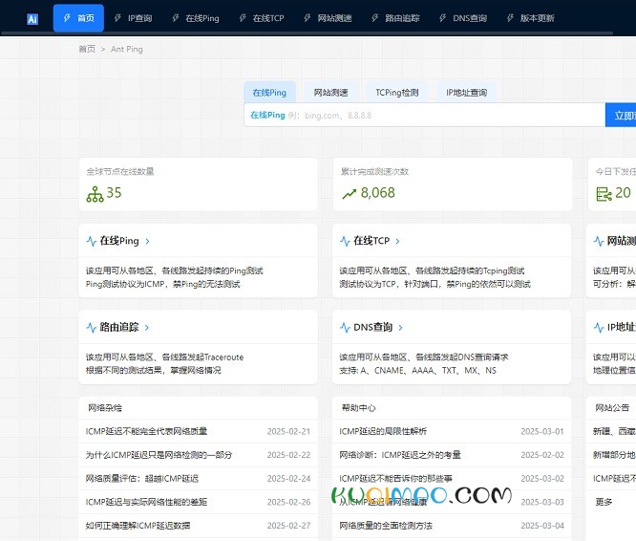Click the pulse icon on 在线TCP card

click(345, 241)
